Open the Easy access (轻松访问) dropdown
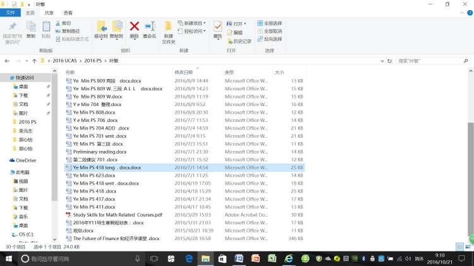 [193, 31]
